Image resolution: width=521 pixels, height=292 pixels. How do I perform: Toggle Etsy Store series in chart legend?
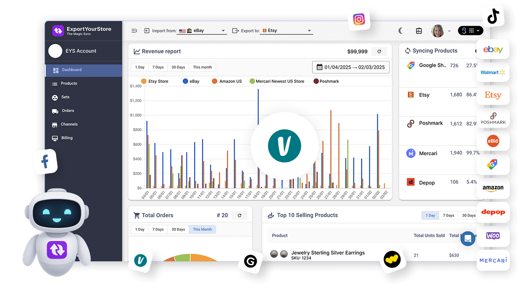click(155, 81)
